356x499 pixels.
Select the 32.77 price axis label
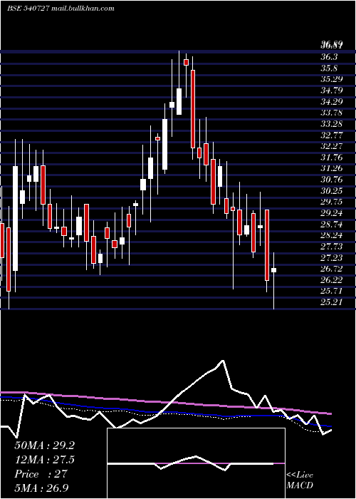[x=332, y=135]
